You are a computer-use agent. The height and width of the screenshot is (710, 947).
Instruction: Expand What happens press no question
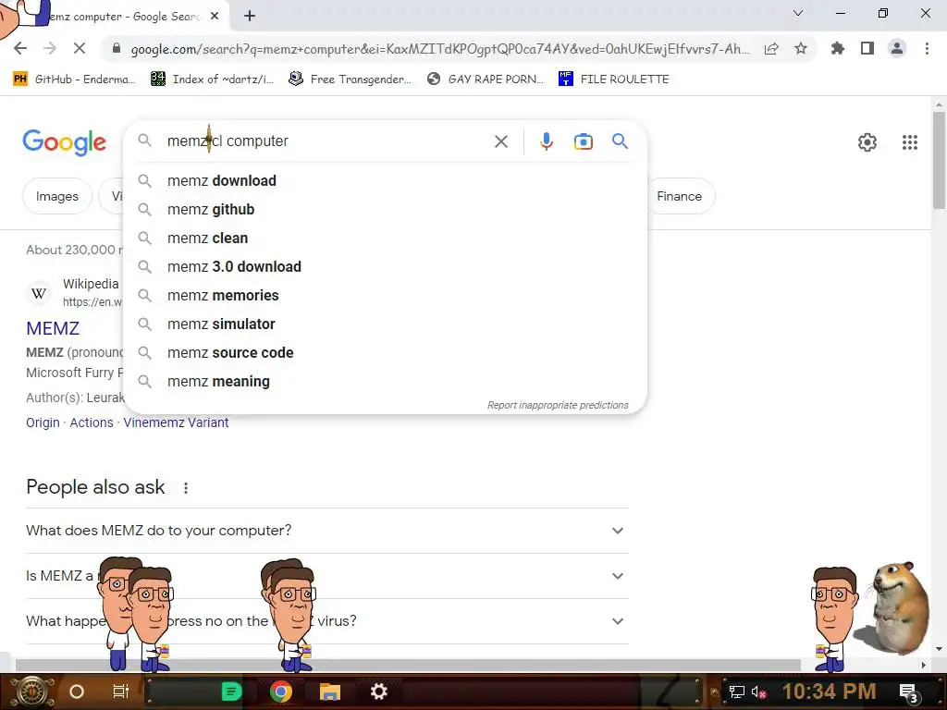[326, 621]
